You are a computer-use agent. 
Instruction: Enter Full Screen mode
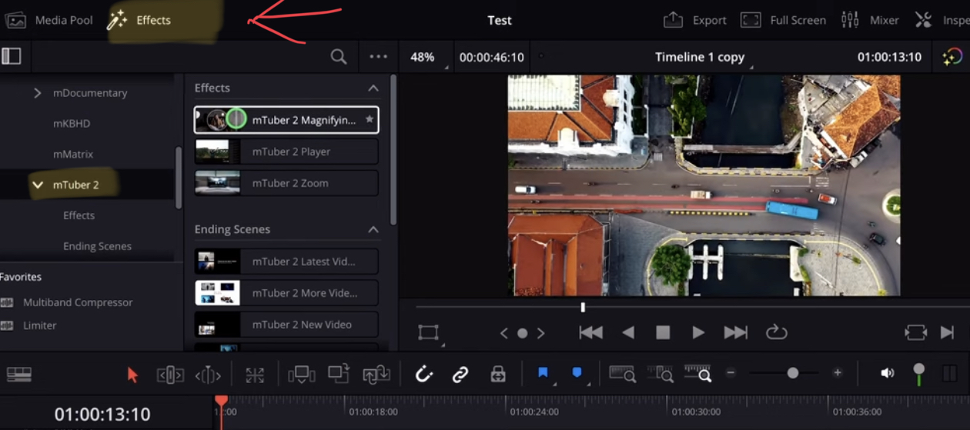tap(783, 20)
